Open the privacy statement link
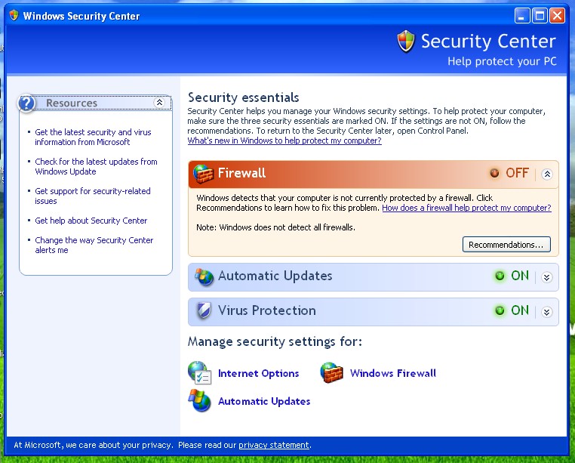The width and height of the screenshot is (575, 463). (x=274, y=445)
